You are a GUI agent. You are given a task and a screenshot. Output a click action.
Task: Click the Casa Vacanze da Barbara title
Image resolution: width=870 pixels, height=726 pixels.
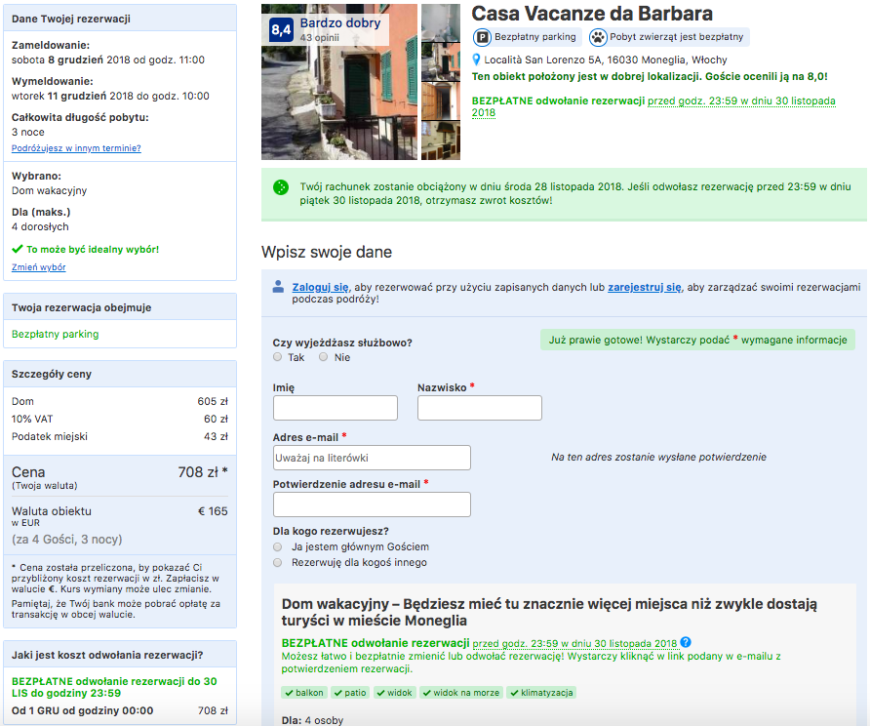pyautogui.click(x=592, y=14)
